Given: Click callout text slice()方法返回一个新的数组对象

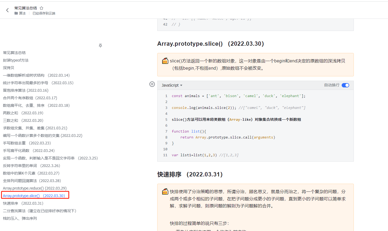Looking at the screenshot, I should 257,65.
